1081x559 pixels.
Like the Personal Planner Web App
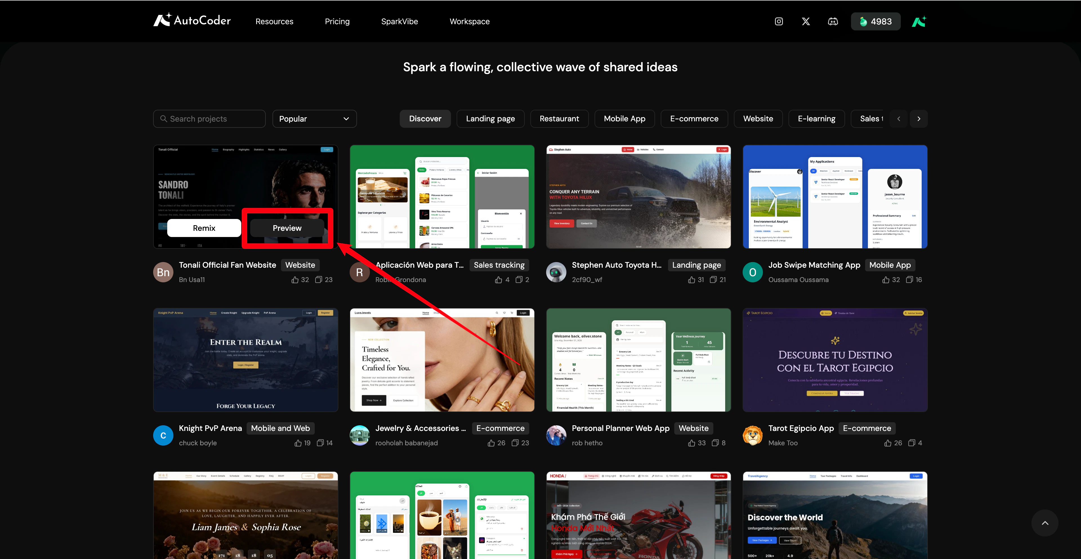coord(692,443)
